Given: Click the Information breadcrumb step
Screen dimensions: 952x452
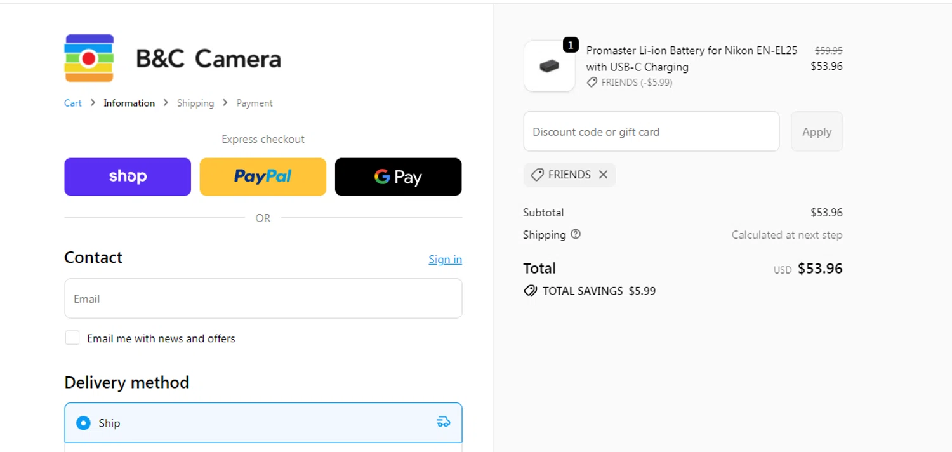Looking at the screenshot, I should [x=129, y=103].
